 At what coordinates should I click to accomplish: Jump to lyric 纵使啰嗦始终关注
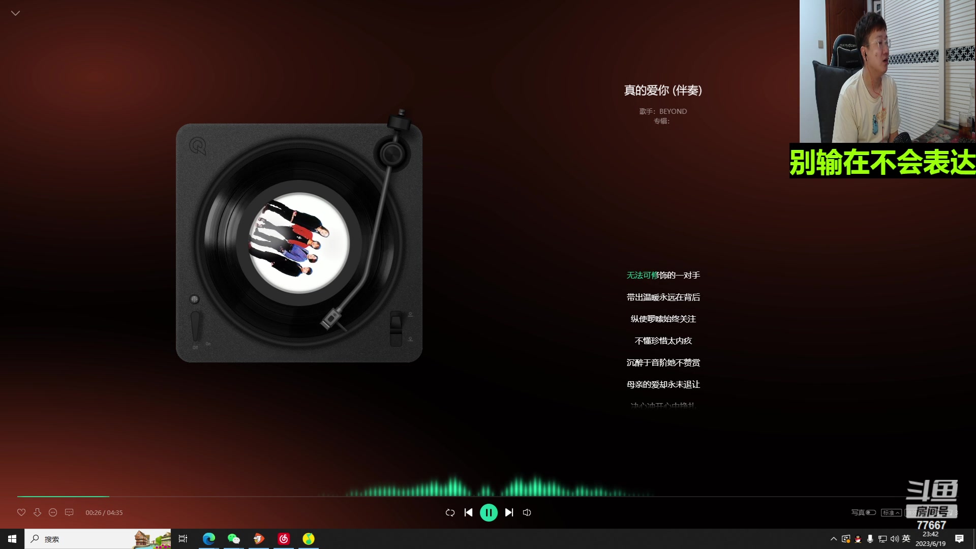(x=663, y=319)
